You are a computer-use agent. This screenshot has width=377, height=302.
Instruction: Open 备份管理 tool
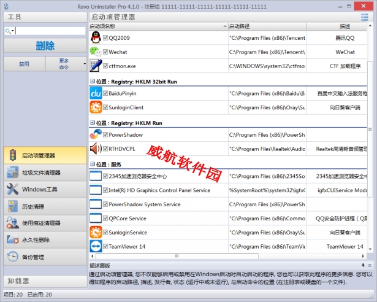pyautogui.click(x=45, y=257)
